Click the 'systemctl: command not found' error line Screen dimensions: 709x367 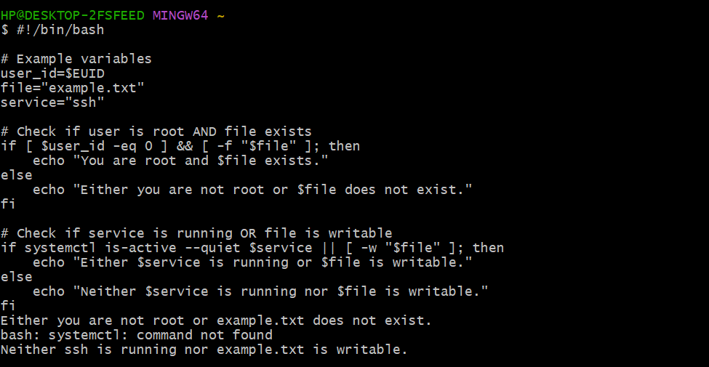point(137,335)
